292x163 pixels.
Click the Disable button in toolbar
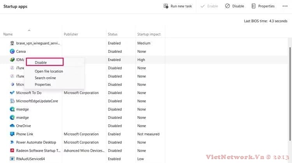[234, 6]
